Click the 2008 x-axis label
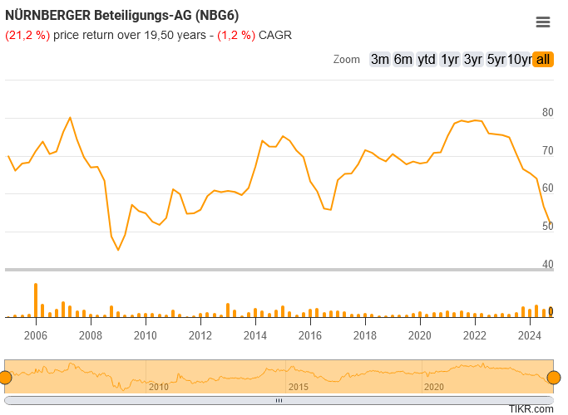This screenshot has height=415, width=568. click(91, 335)
